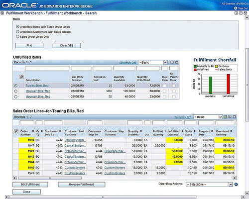Sort by Or Ty column arrows
The height and width of the screenshot is (199, 249).
[42, 131]
